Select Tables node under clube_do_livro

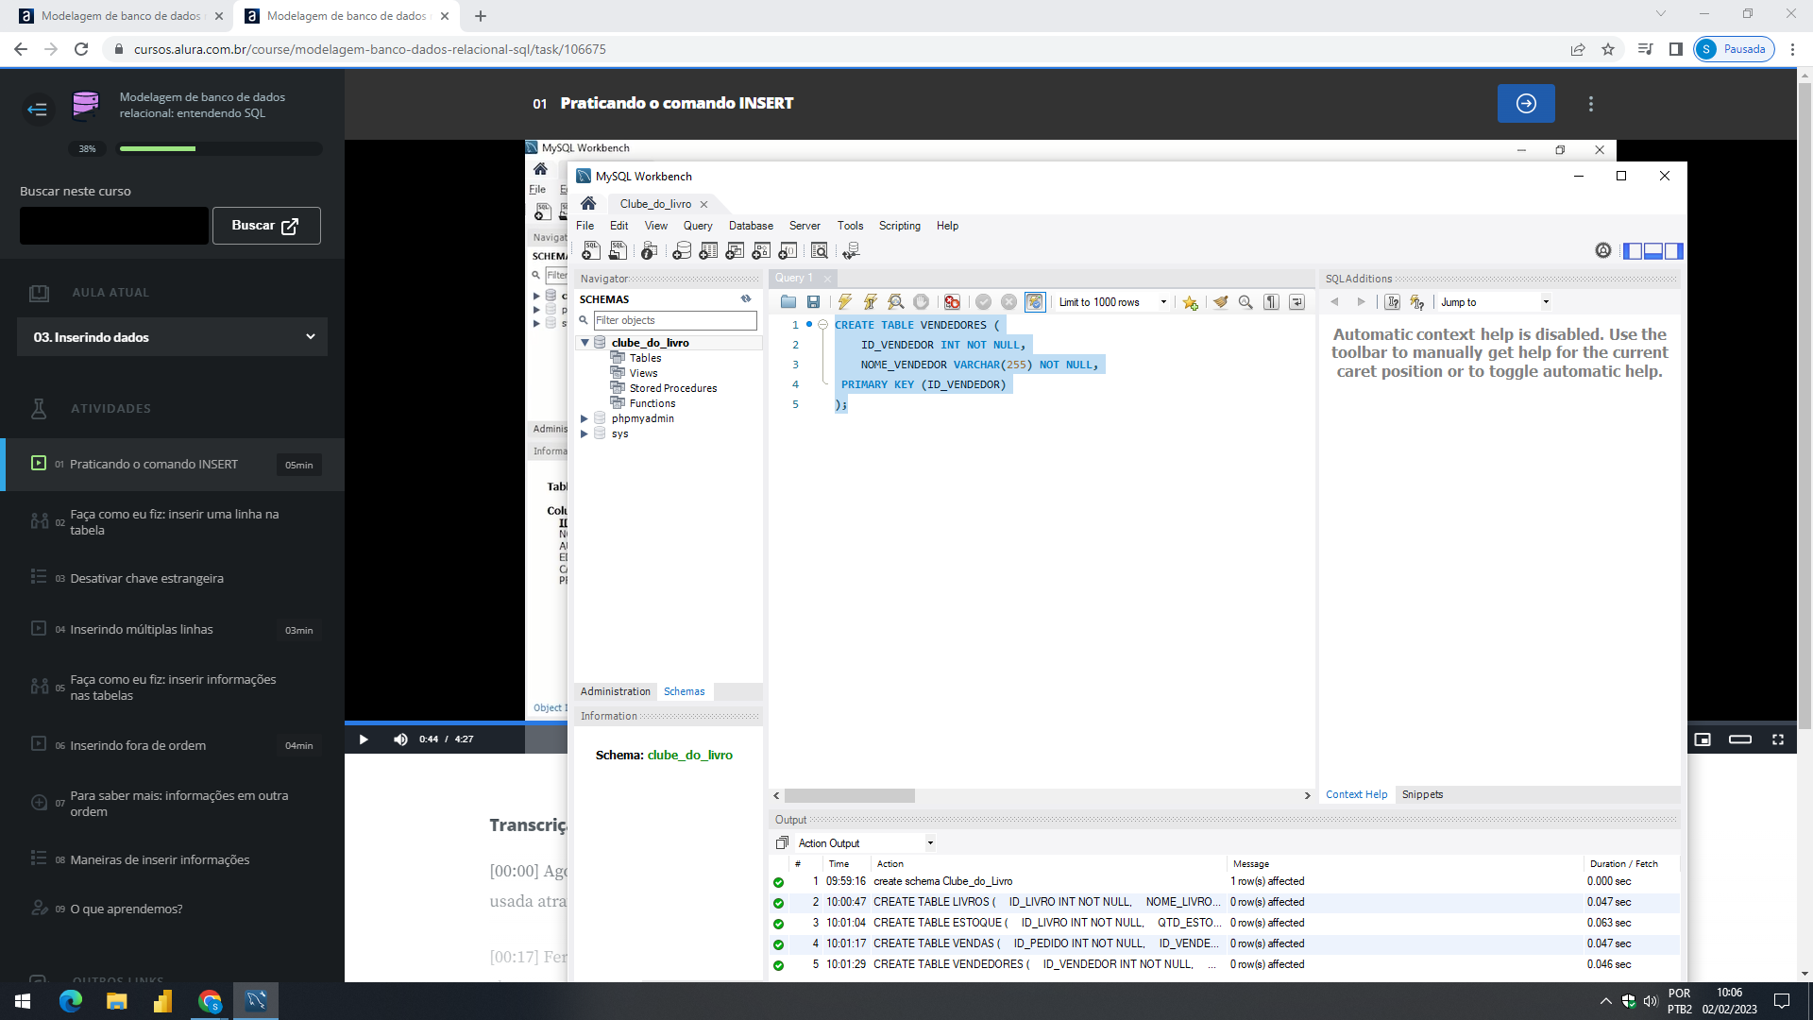645,358
